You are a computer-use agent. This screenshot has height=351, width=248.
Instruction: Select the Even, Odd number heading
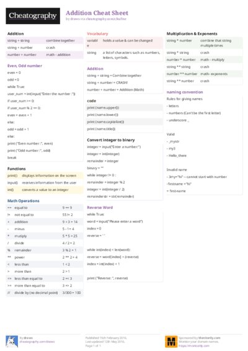[x=25, y=66]
